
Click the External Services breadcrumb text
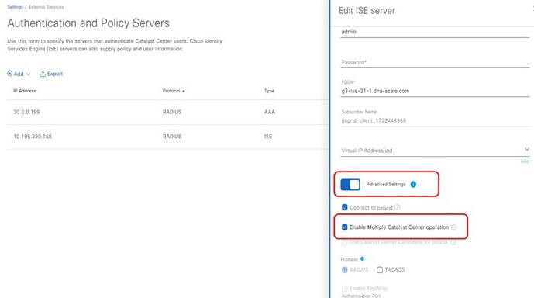(x=46, y=7)
